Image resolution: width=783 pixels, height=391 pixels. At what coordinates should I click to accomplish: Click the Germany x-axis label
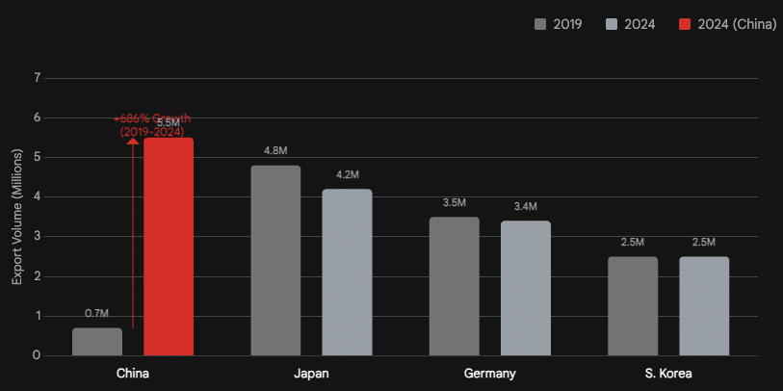point(489,373)
